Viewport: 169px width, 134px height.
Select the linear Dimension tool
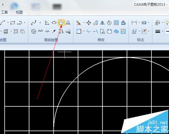click(x=134, y=23)
